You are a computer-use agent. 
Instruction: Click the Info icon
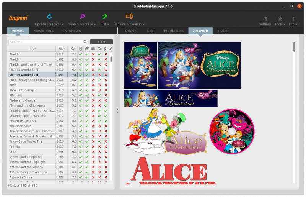293,19
